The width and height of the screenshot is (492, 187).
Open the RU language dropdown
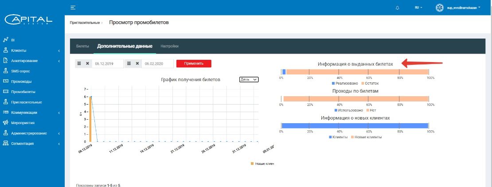(x=418, y=8)
